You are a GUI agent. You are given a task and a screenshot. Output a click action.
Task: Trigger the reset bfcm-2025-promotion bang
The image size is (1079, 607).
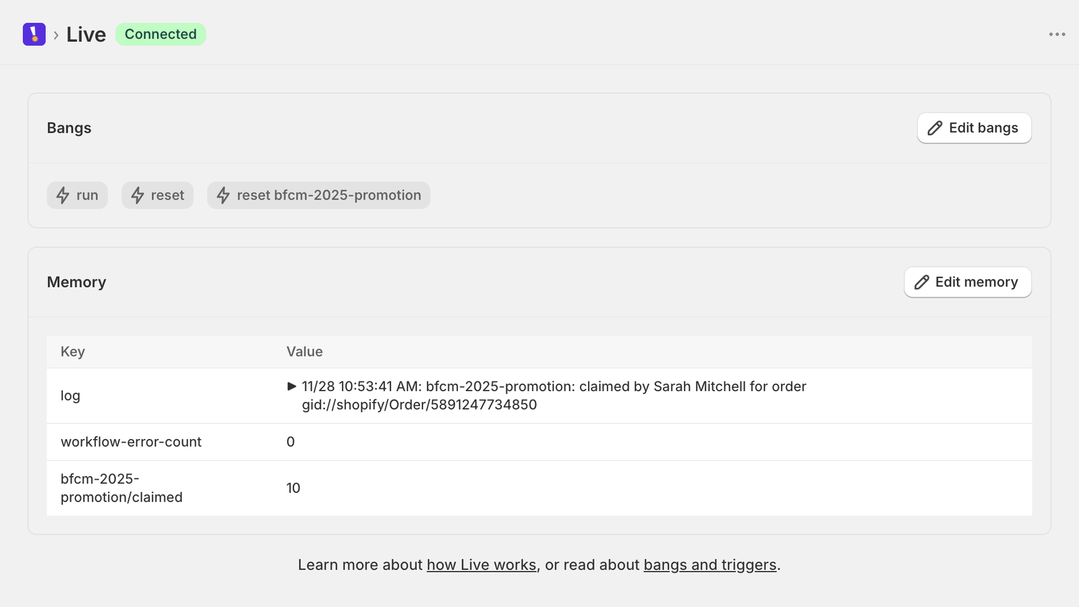coord(318,196)
